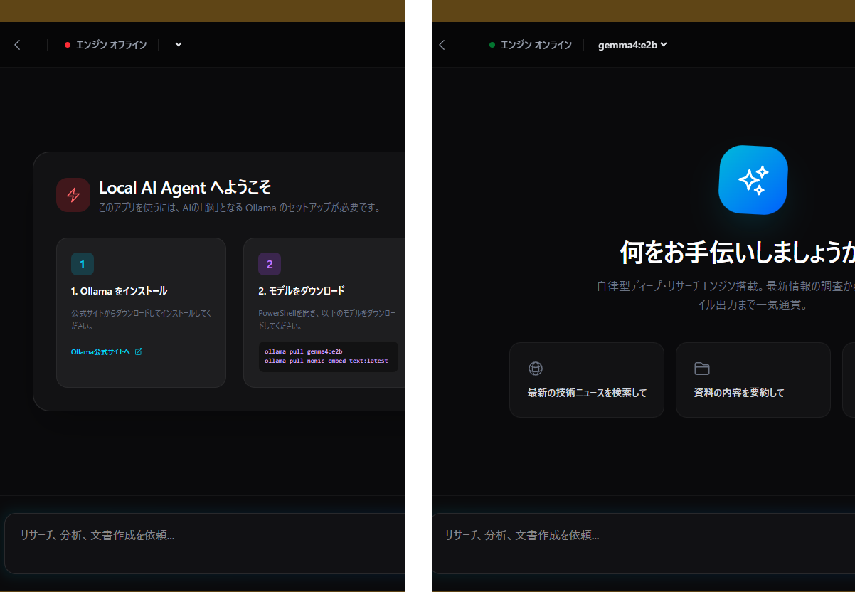This screenshot has width=855, height=592.
Task: Click the external link icon beside Ollama公式サイトへ
Action: (x=139, y=351)
